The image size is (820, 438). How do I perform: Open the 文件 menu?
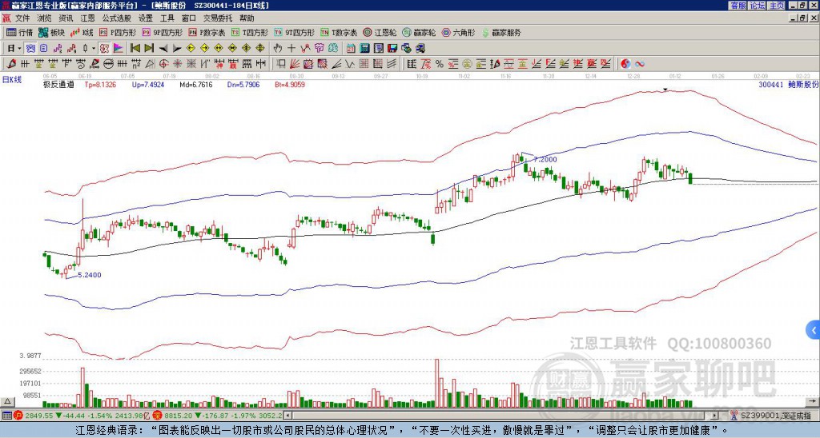(22, 18)
